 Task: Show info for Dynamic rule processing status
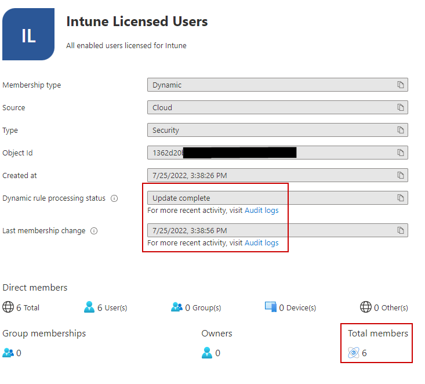coord(114,198)
